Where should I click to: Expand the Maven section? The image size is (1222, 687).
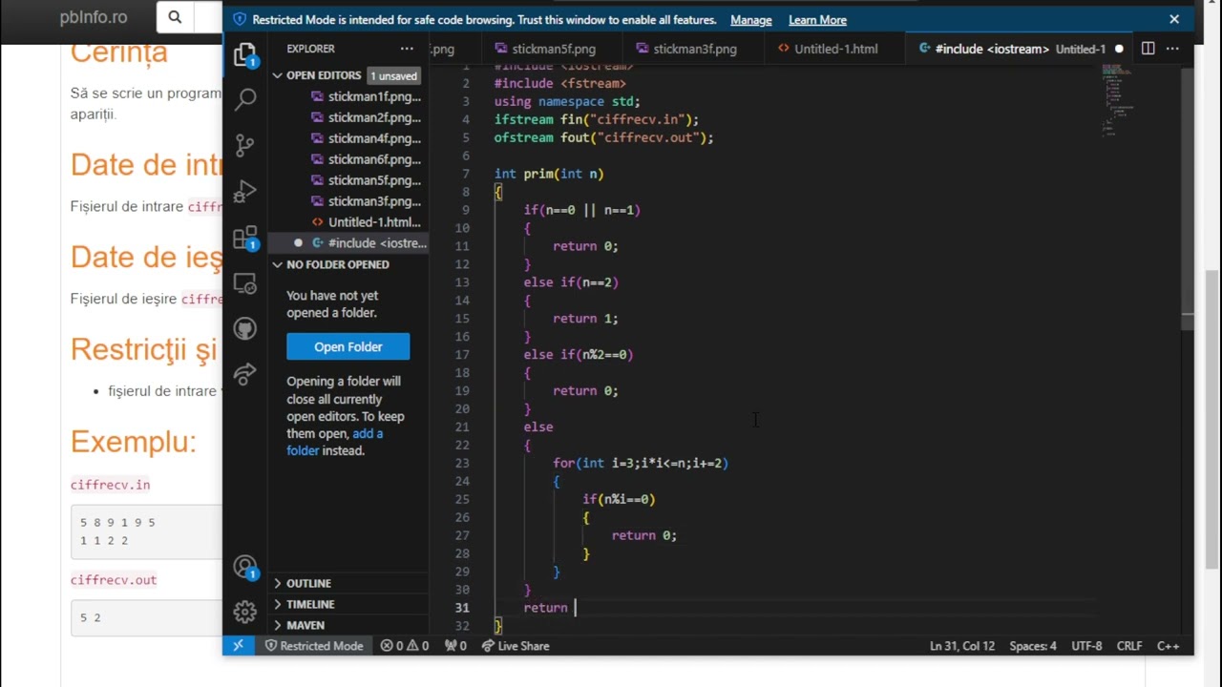coord(277,625)
